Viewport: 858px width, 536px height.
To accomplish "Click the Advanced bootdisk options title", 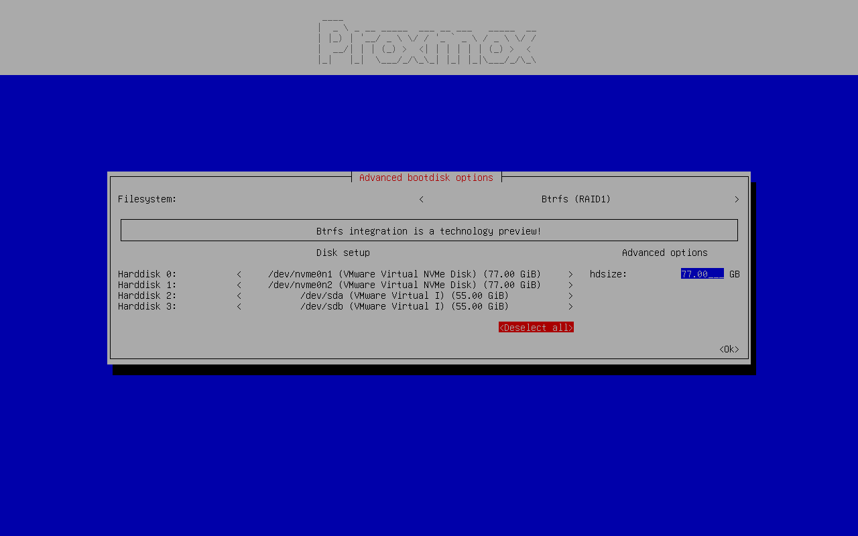I will pos(426,178).
